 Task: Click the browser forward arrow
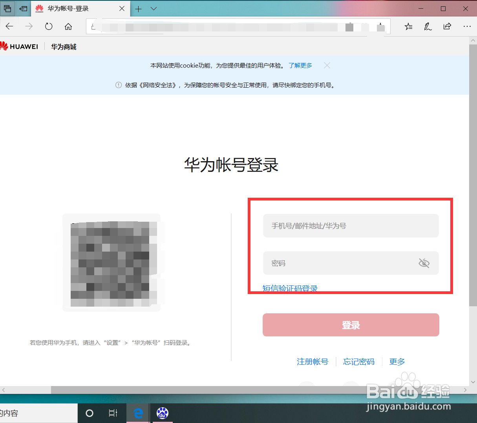point(29,26)
